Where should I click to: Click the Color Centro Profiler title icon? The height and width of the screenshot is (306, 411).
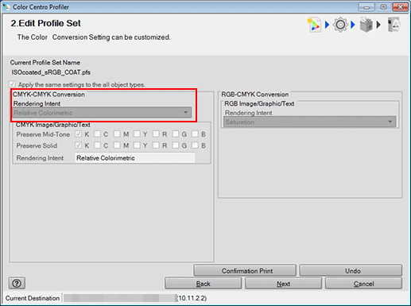pos(6,6)
